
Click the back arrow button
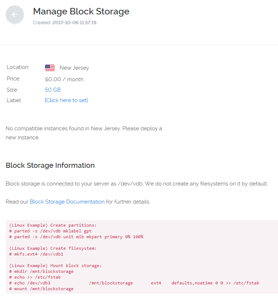point(15,14)
